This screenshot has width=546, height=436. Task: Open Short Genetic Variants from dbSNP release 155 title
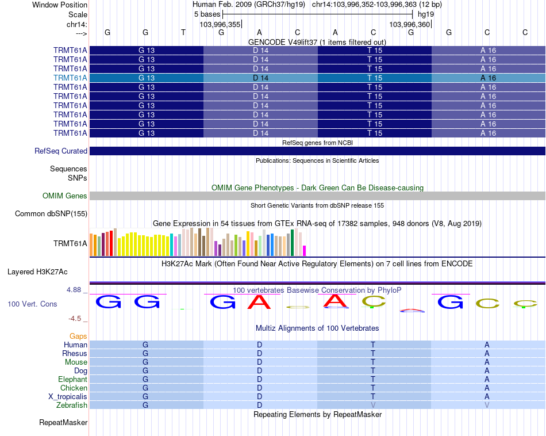coord(317,205)
